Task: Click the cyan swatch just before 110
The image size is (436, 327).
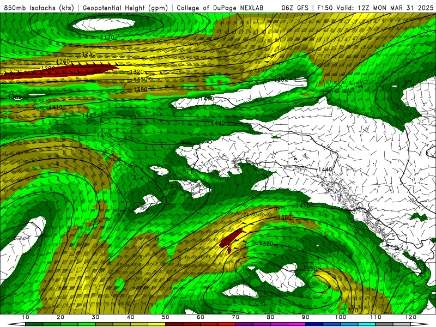Action: [x=367, y=324]
